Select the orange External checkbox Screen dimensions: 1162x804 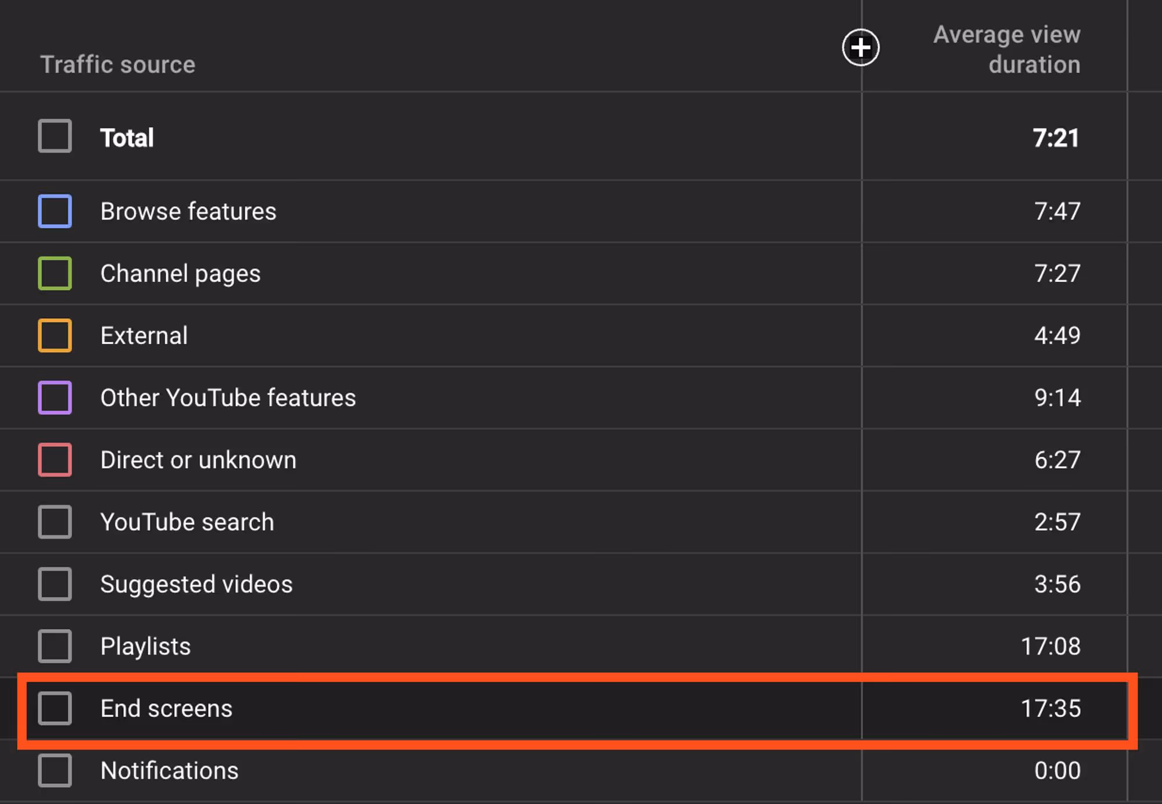(x=55, y=336)
